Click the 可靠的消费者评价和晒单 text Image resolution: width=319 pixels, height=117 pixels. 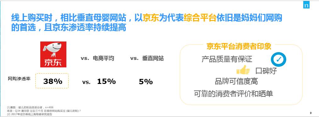[x=233, y=94]
